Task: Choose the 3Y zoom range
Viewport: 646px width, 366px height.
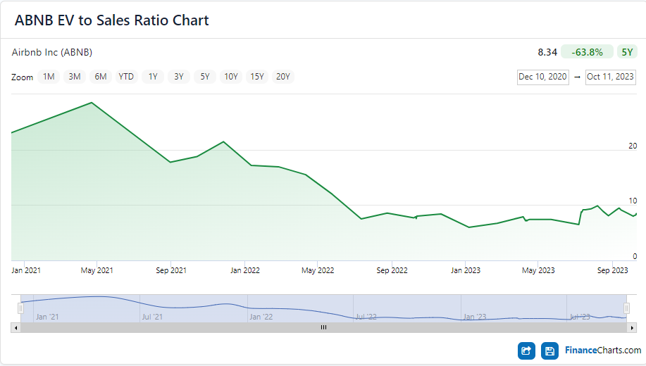Action: coord(179,77)
